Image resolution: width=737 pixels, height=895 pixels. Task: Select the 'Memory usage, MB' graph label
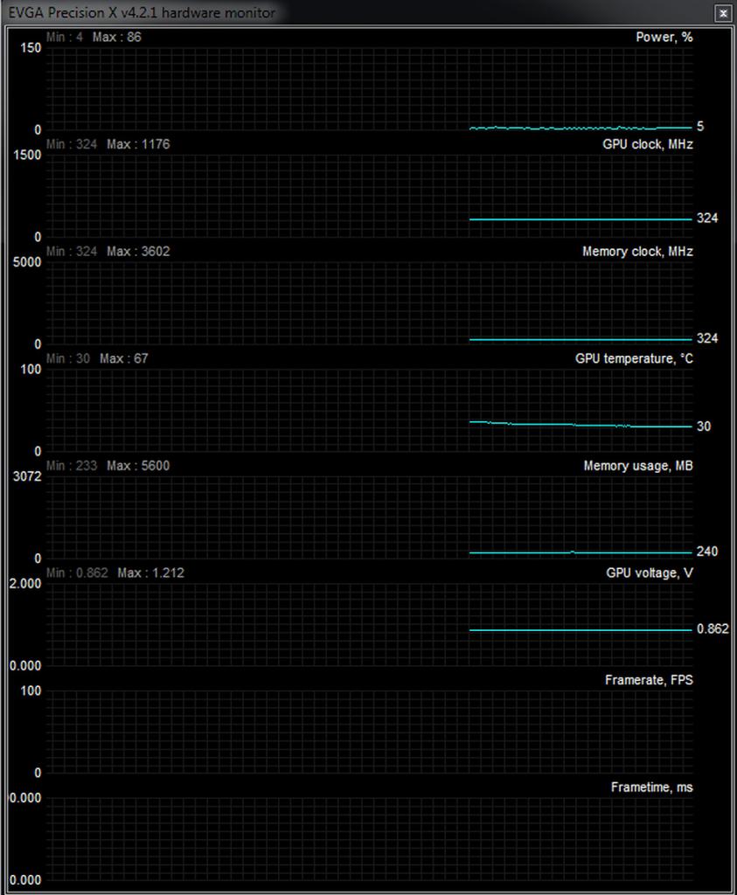coord(637,466)
